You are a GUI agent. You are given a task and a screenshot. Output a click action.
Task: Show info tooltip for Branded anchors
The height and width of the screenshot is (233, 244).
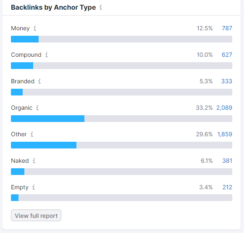[x=39, y=81]
